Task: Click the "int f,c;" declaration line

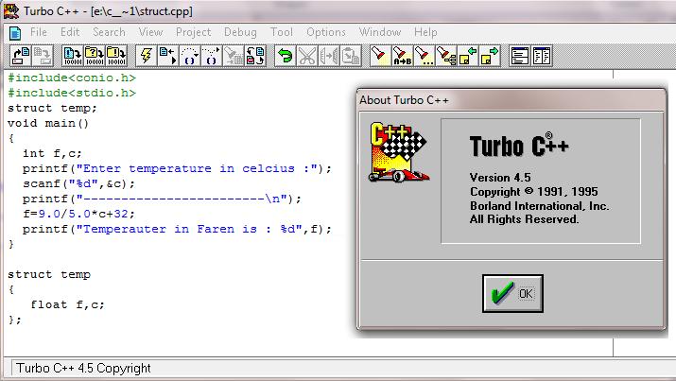Action: point(52,153)
